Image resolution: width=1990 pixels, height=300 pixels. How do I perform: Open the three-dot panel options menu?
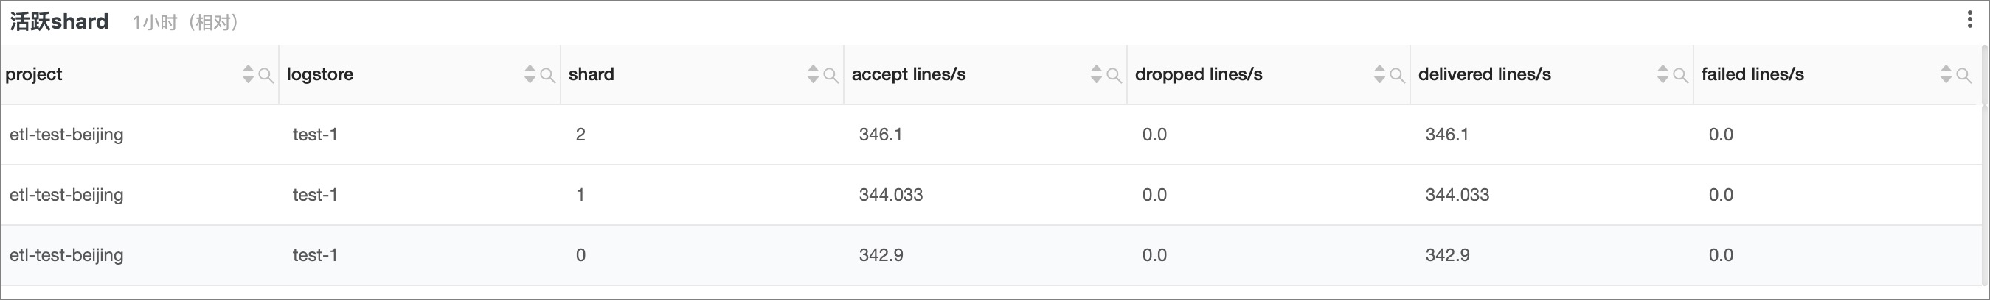pyautogui.click(x=1969, y=20)
